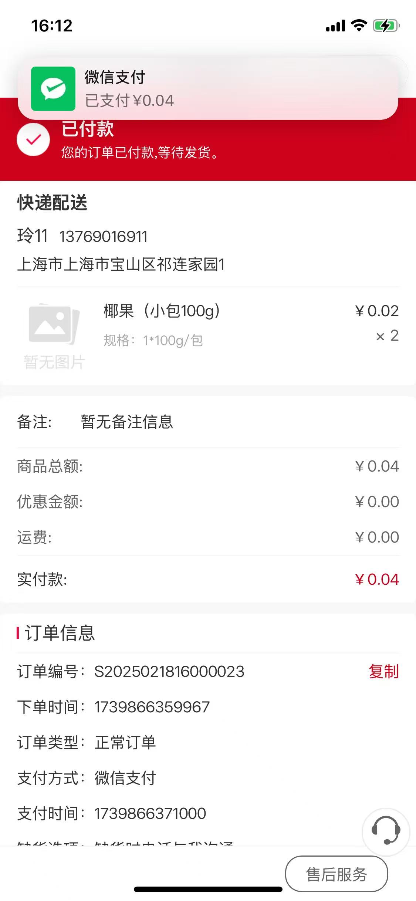Tap the 实付款 amount ¥0.04 in red
The height and width of the screenshot is (901, 416).
[377, 579]
